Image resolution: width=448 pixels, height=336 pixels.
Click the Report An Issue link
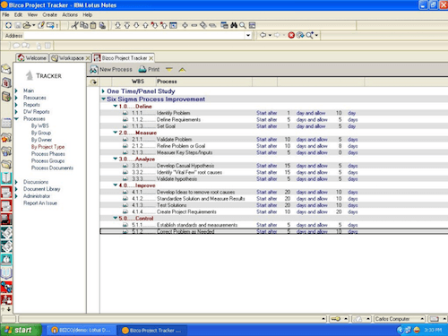click(x=40, y=203)
